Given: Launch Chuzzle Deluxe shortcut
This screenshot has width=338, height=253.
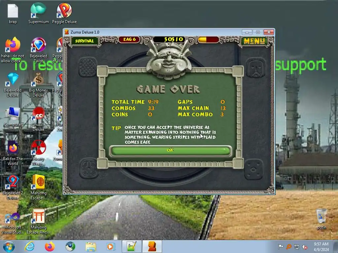Looking at the screenshot, I should tap(38, 119).
